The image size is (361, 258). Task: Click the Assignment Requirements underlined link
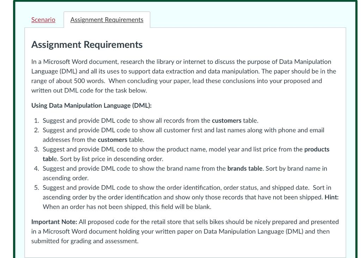(x=107, y=20)
